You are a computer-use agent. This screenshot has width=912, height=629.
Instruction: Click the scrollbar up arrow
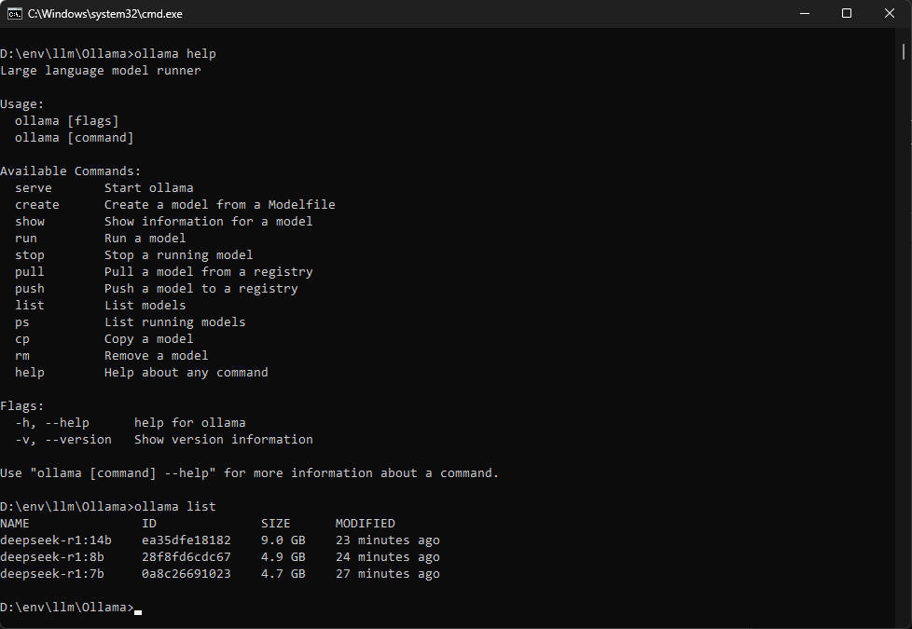coord(905,35)
